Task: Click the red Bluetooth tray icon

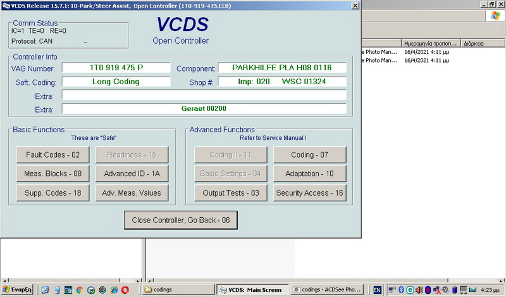Action: (428, 289)
